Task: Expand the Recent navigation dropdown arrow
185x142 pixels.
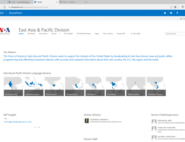Action: click(x=59, y=34)
